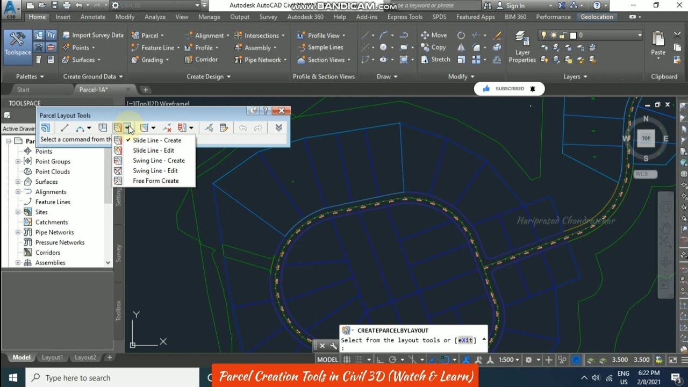Viewport: 688px width, 387px height.
Task: Choose Free Form Create from menu
Action: (154, 181)
